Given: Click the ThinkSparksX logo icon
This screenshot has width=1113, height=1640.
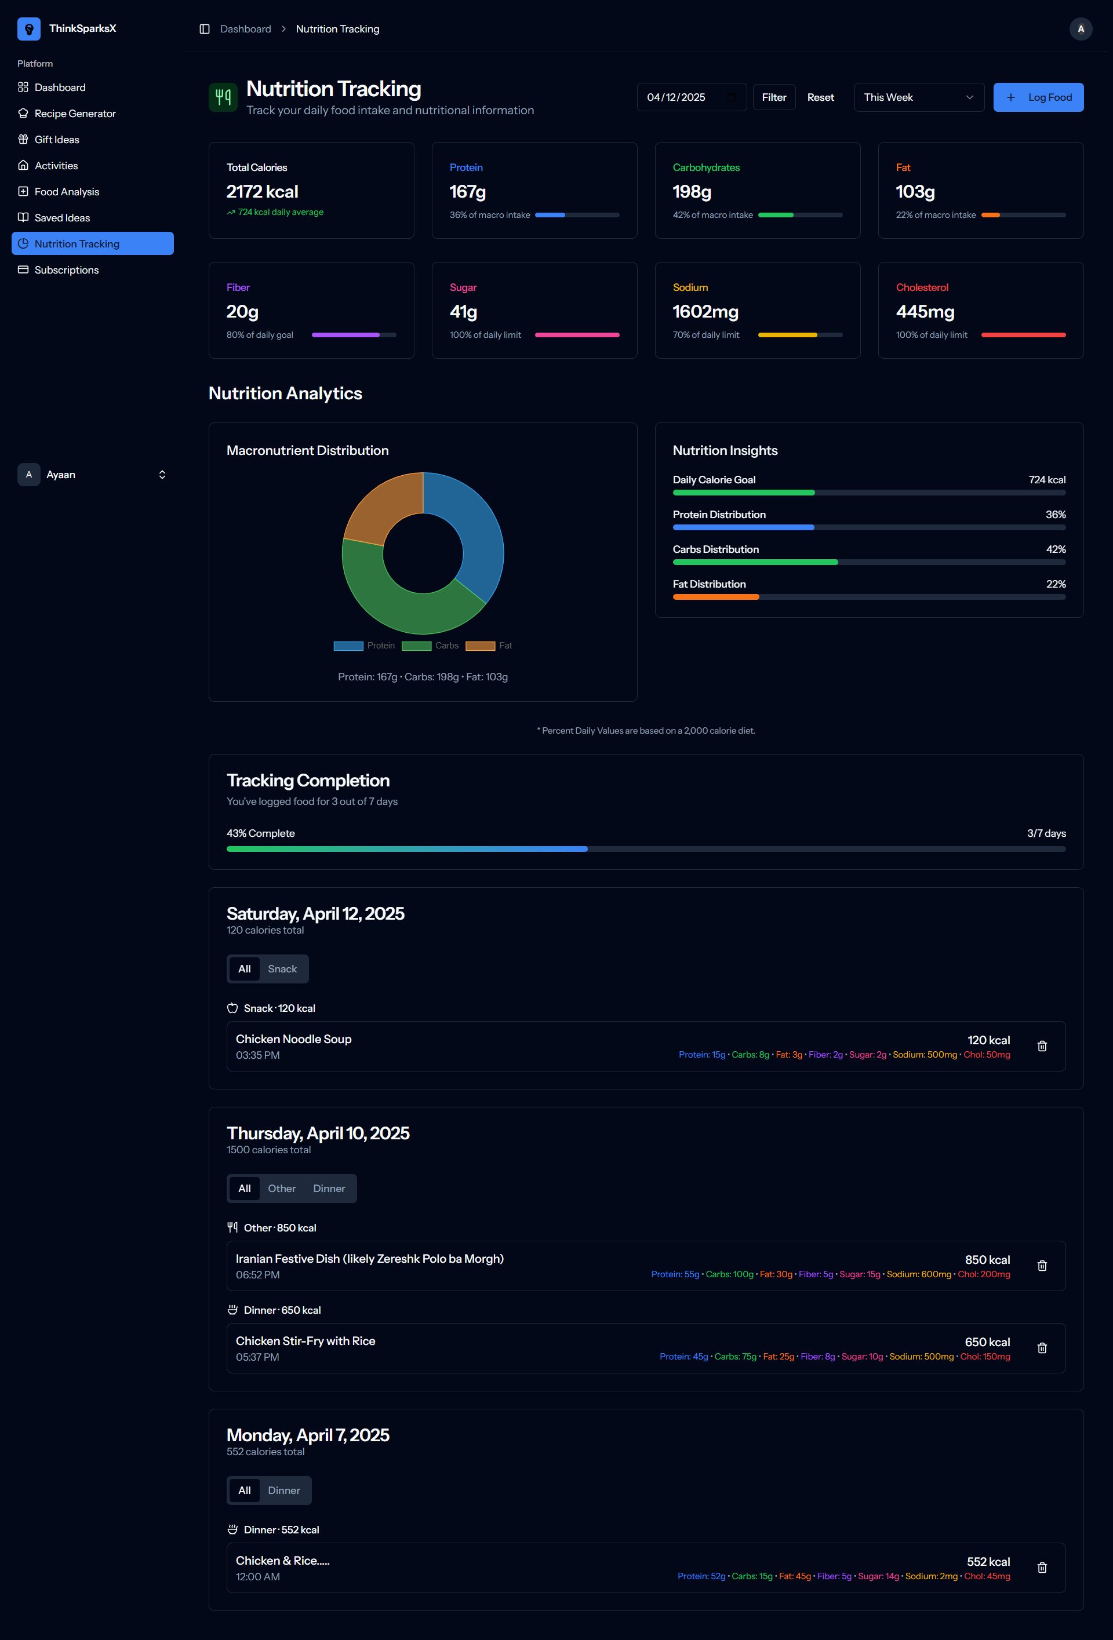Looking at the screenshot, I should (x=29, y=29).
